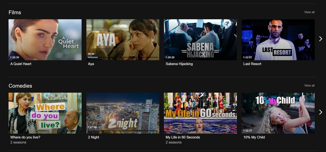This screenshot has height=152, width=326.
Task: Click the Last Resort title text
Action: point(252,64)
